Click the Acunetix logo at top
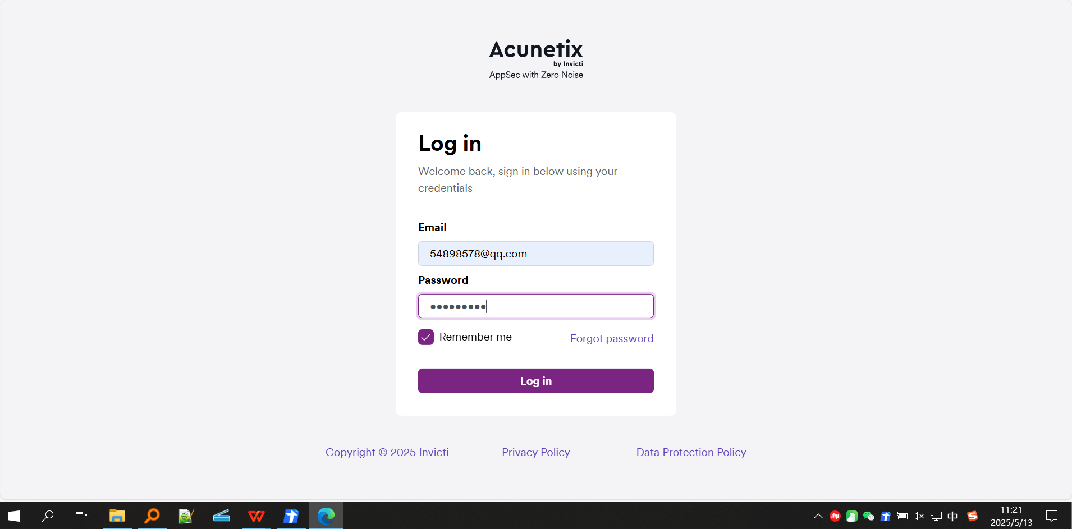 [536, 53]
